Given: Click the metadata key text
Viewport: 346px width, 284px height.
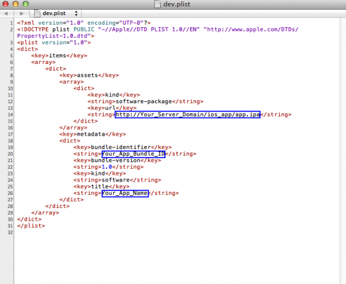Looking at the screenshot, I should [x=91, y=134].
